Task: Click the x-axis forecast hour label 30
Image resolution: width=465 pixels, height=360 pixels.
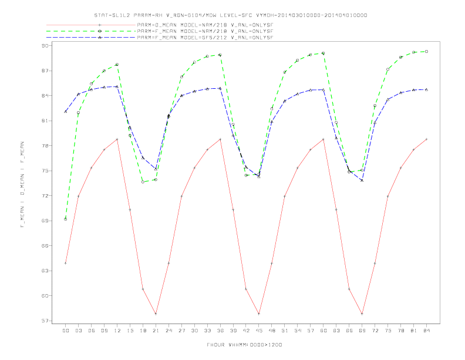Action: (x=194, y=331)
